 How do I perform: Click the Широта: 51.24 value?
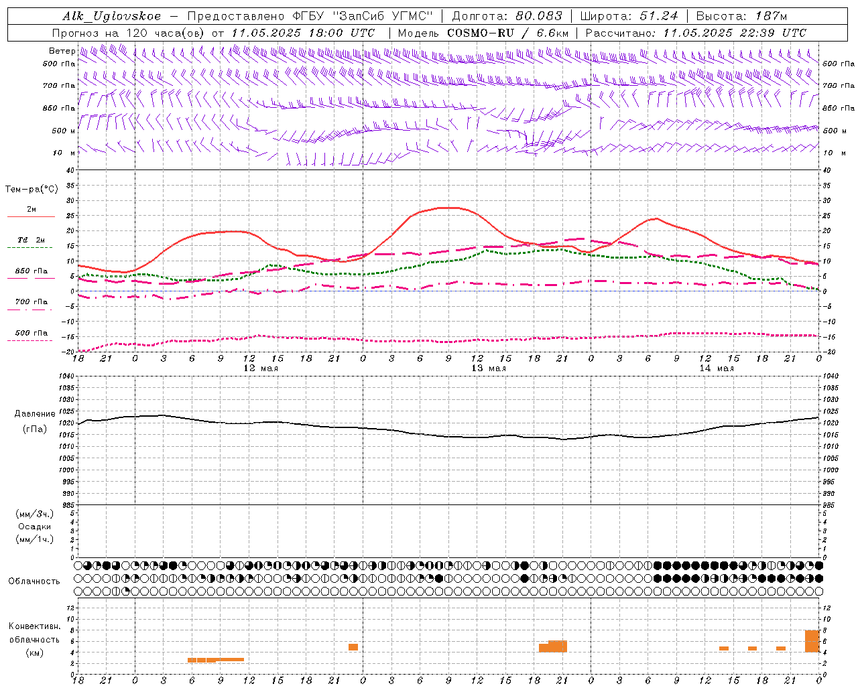pos(629,16)
